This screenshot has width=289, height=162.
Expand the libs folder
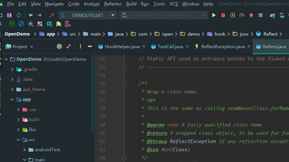click(18, 130)
